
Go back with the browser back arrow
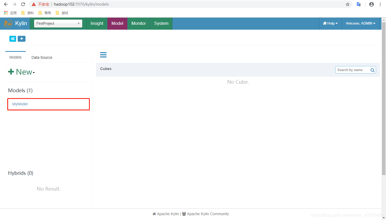6,4
